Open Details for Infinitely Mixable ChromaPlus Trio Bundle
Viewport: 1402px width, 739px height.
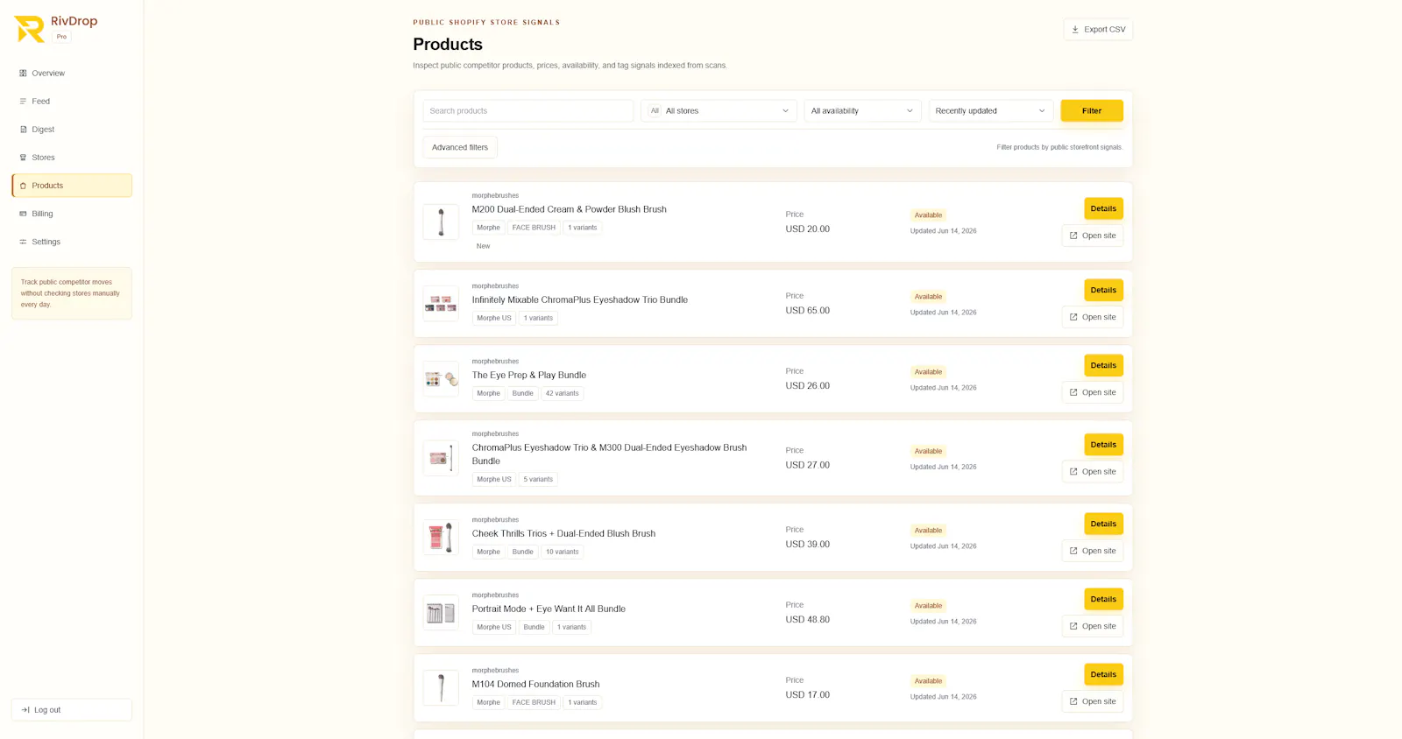1103,290
